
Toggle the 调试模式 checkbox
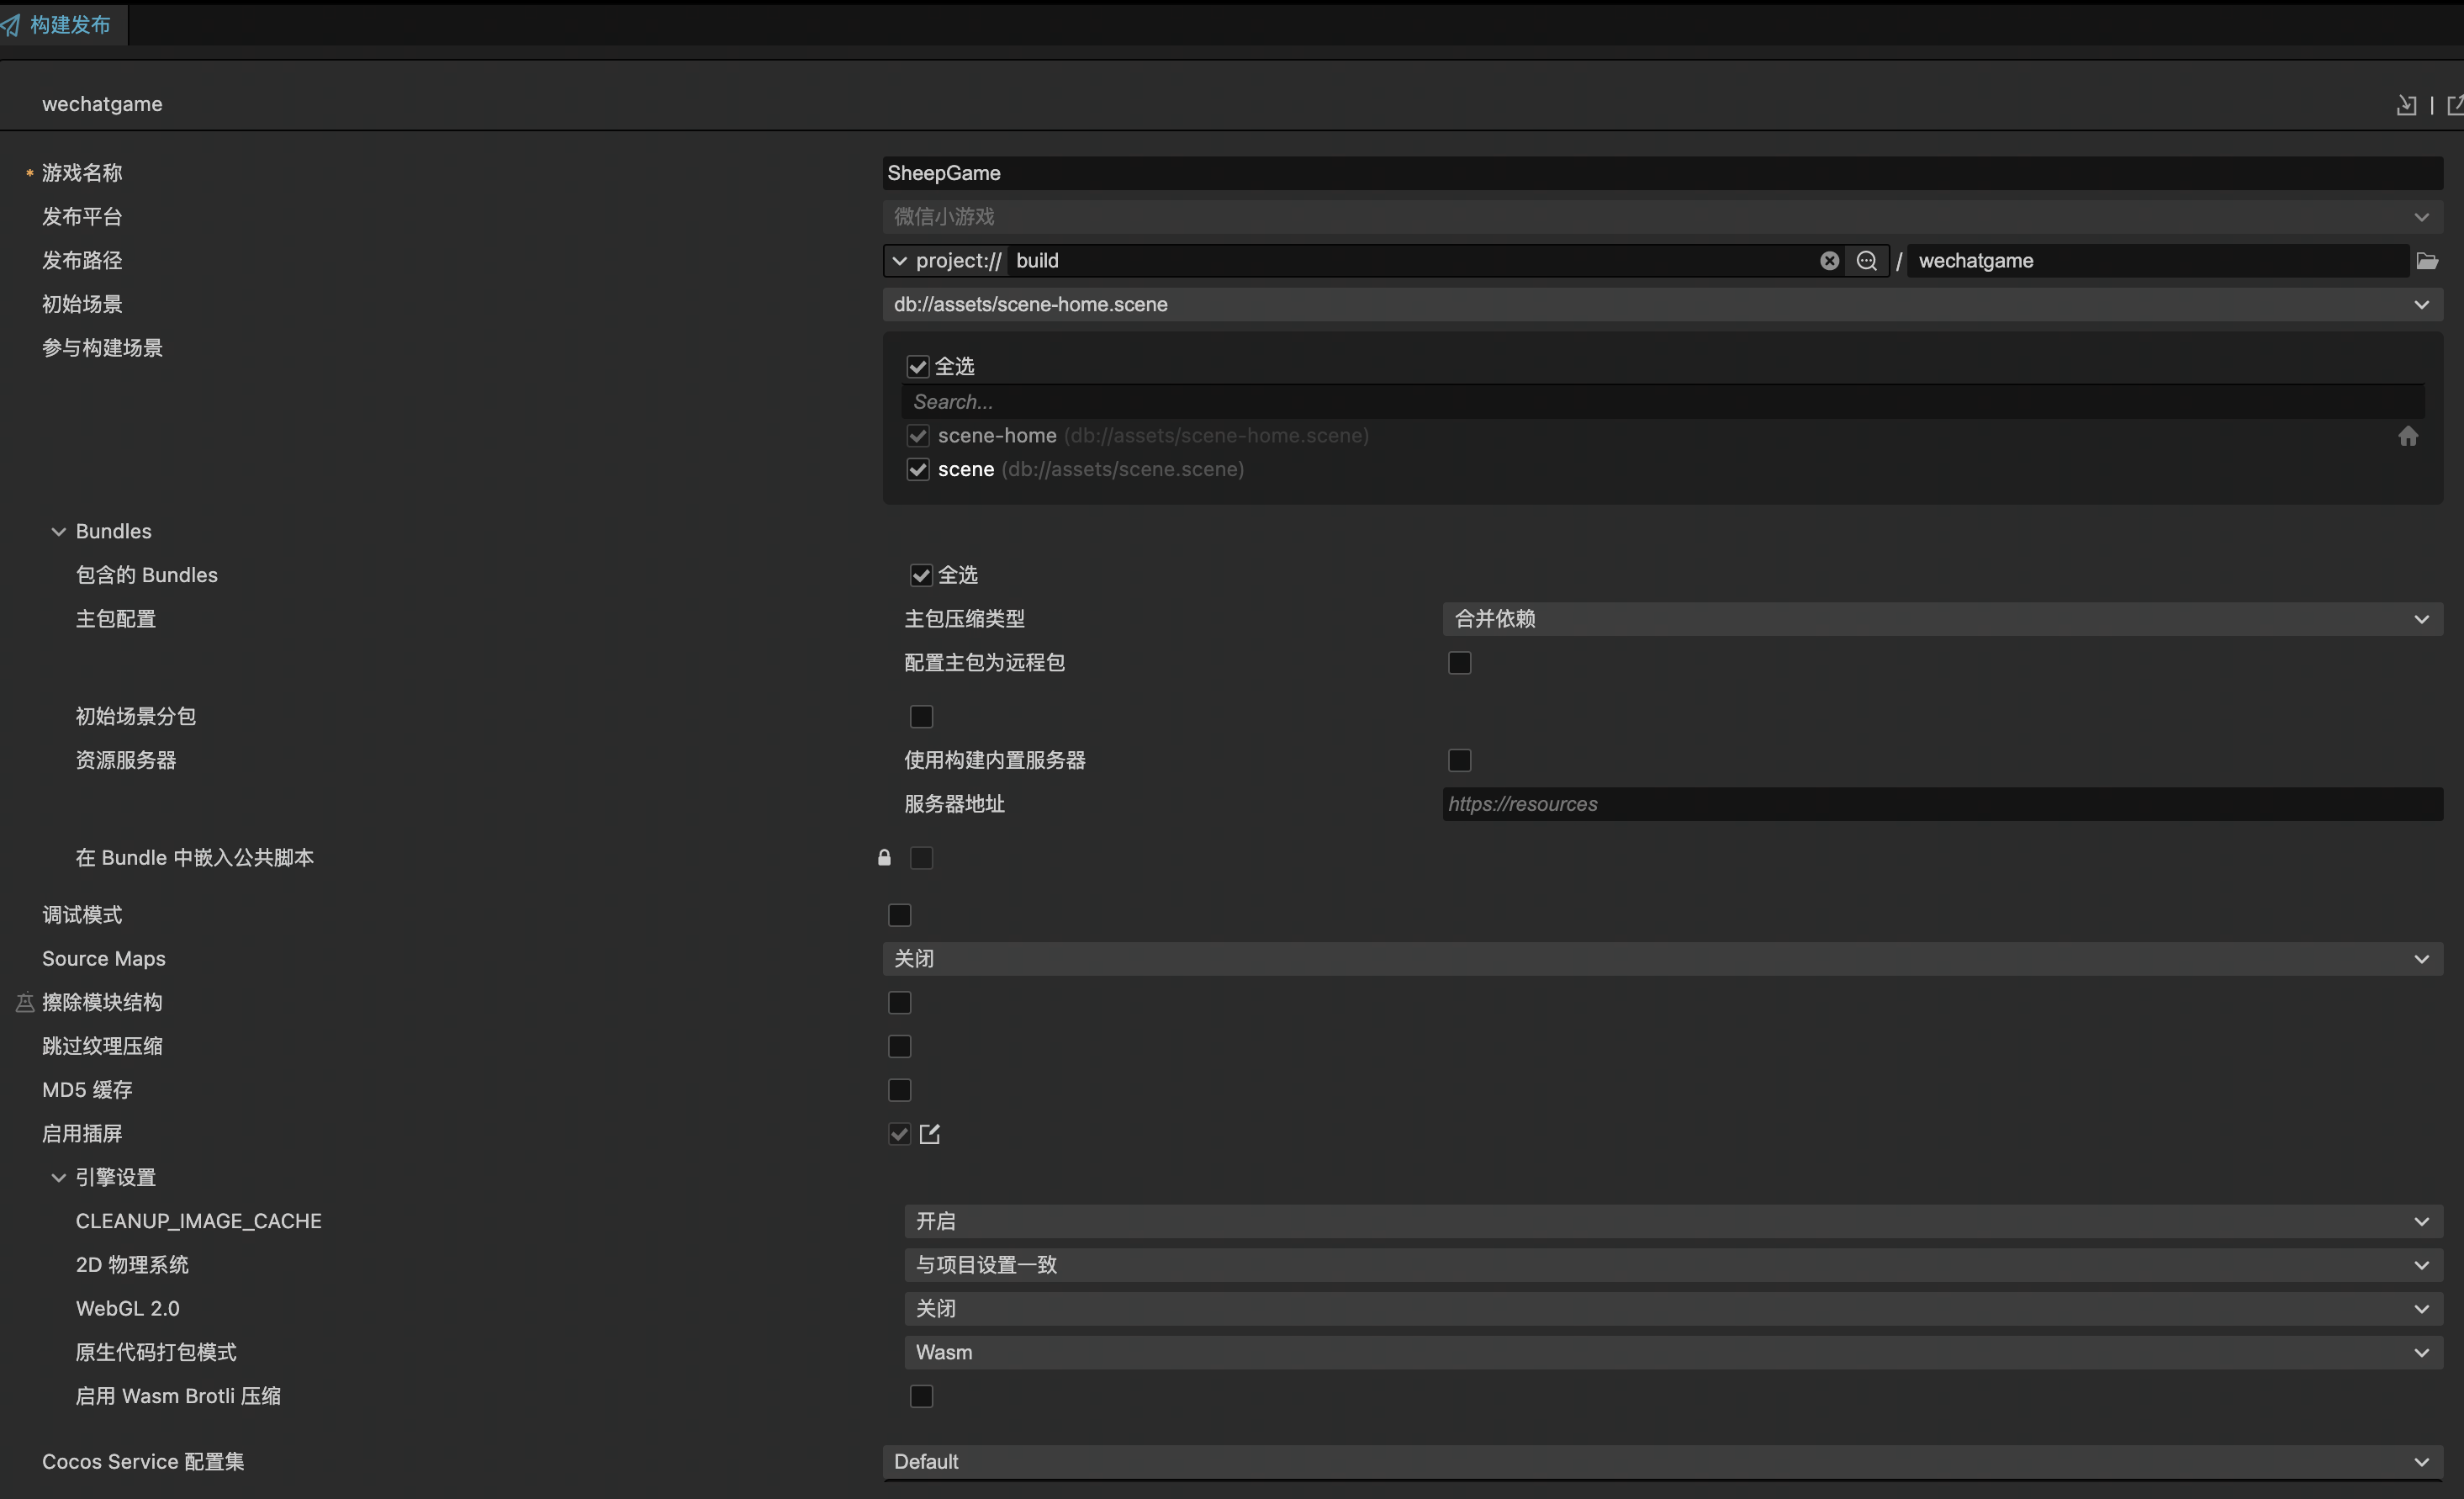click(900, 915)
